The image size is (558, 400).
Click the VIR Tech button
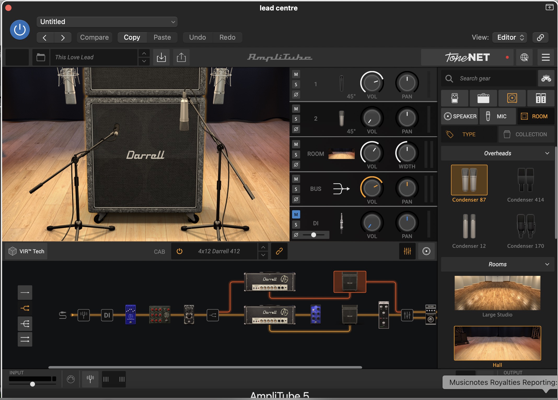pyautogui.click(x=26, y=251)
